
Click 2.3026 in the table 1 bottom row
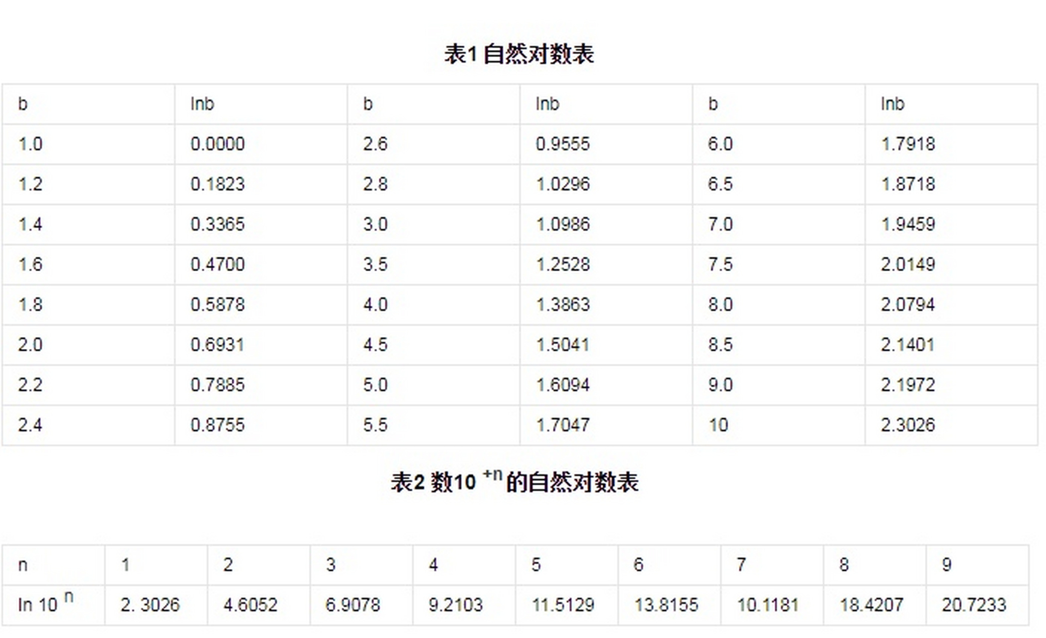908,425
